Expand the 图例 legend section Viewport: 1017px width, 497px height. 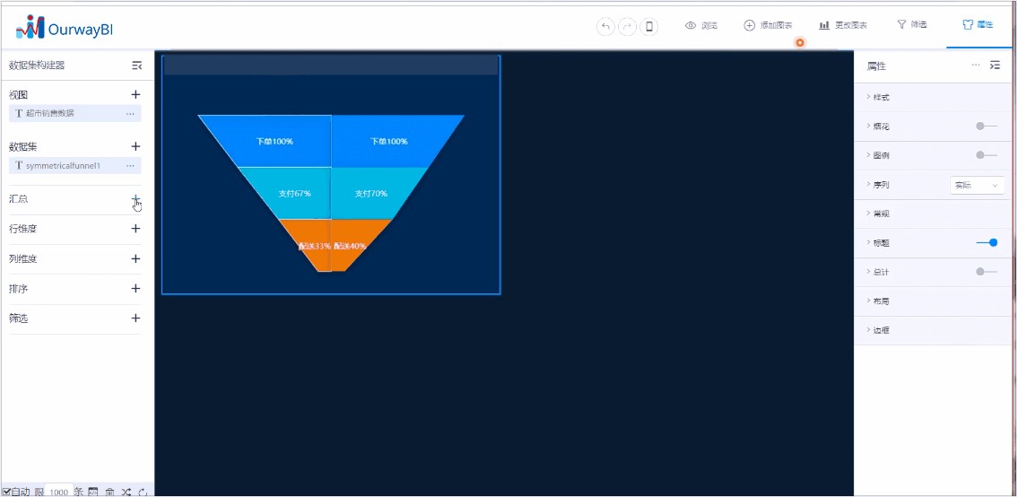point(877,156)
